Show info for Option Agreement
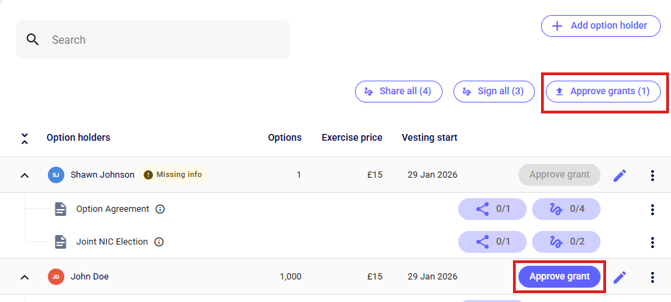The image size is (671, 302). tap(160, 209)
